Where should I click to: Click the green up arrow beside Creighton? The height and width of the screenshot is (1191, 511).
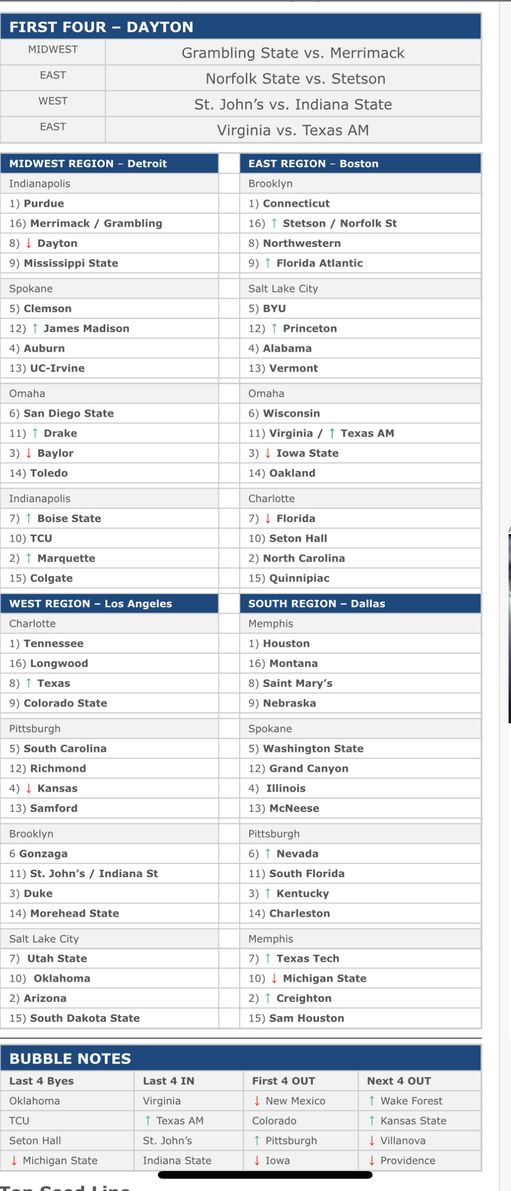tap(268, 998)
